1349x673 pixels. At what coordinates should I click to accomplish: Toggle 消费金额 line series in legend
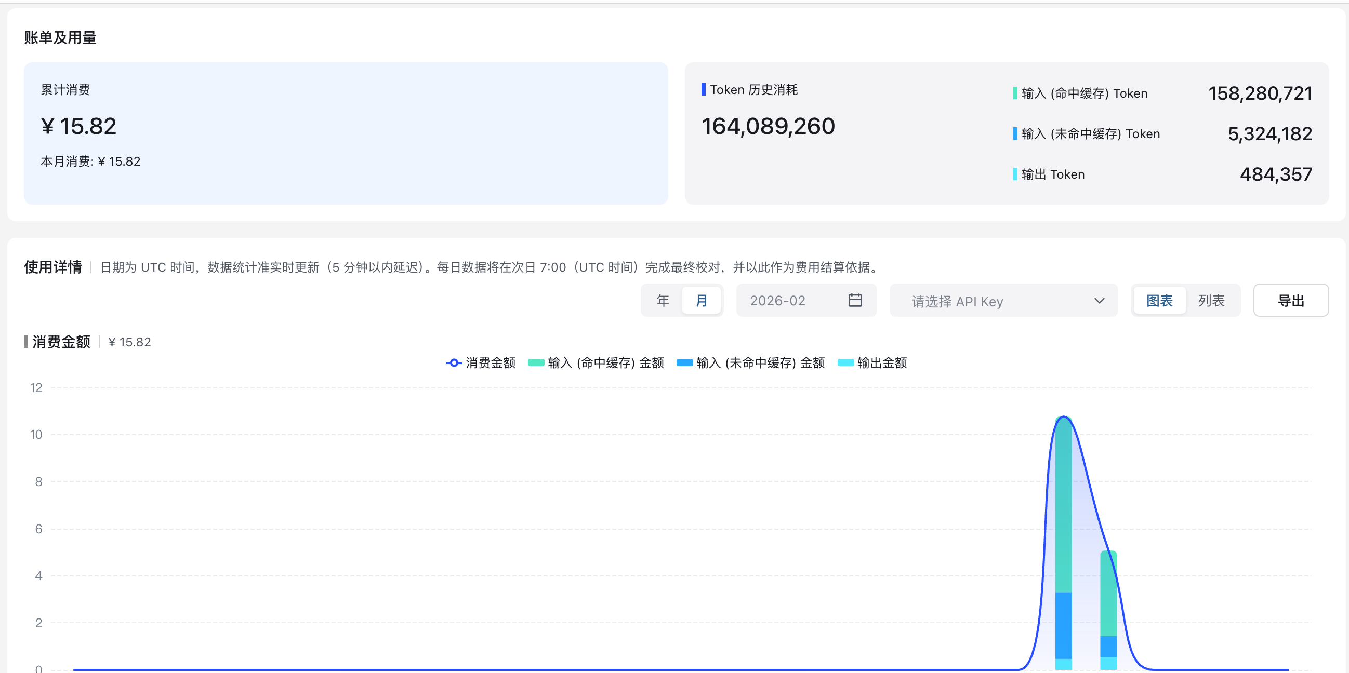(480, 362)
